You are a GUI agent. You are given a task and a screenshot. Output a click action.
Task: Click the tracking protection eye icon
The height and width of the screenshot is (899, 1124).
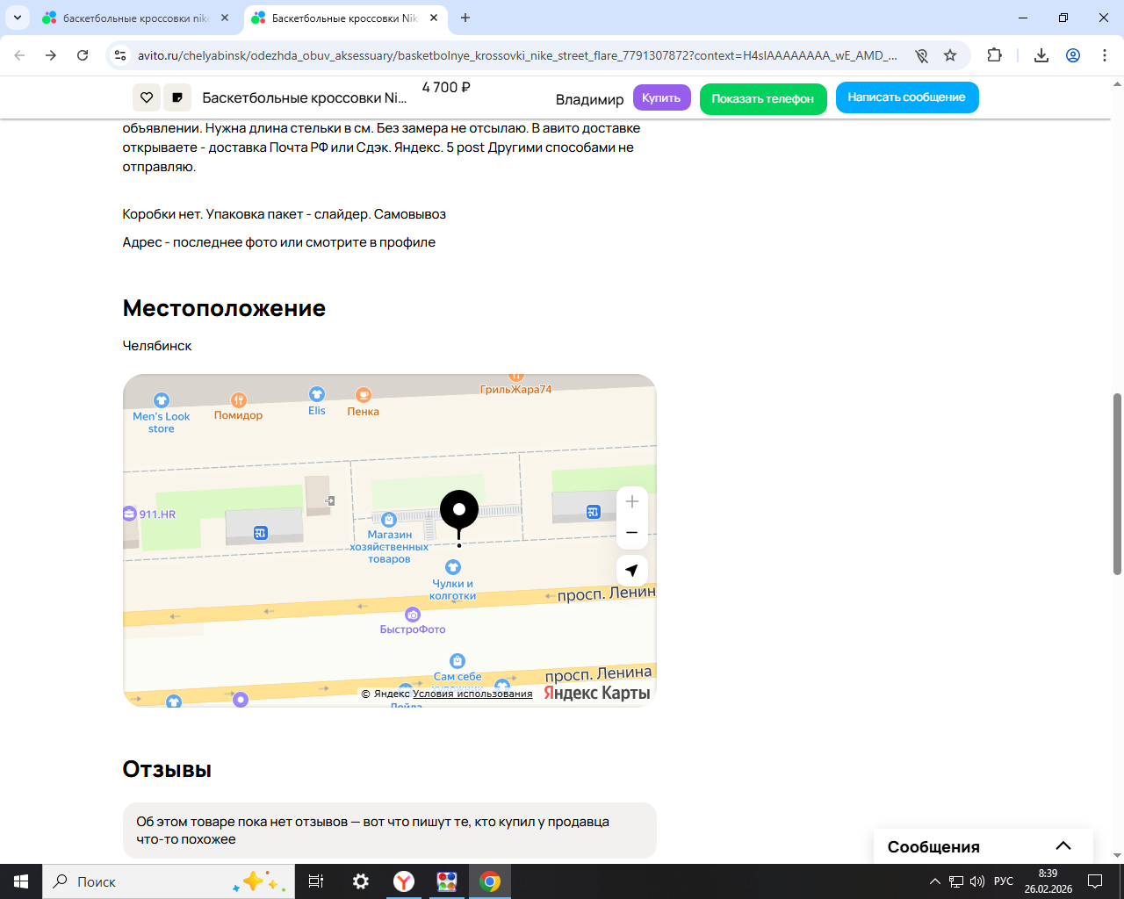(921, 55)
